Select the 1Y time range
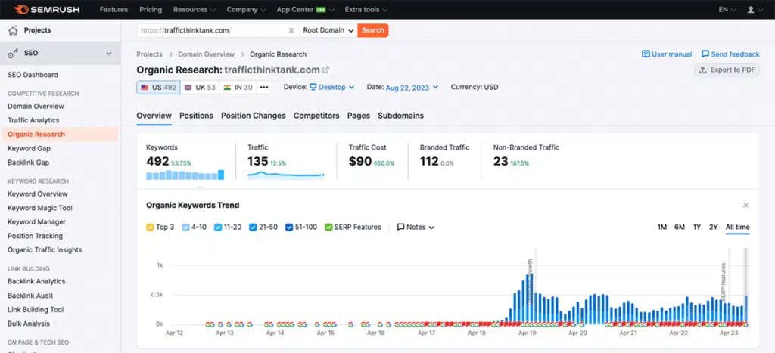This screenshot has height=353, width=775. pos(697,227)
